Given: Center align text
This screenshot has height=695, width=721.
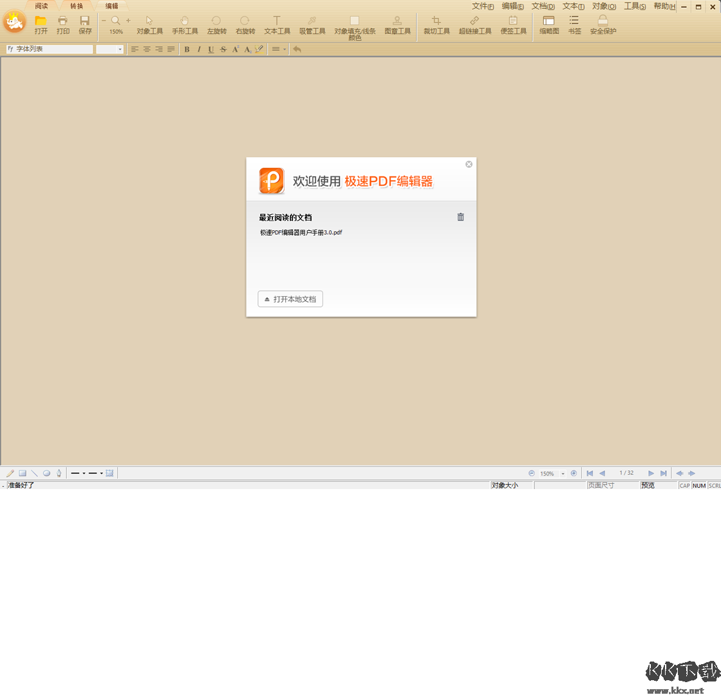Looking at the screenshot, I should pyautogui.click(x=147, y=49).
